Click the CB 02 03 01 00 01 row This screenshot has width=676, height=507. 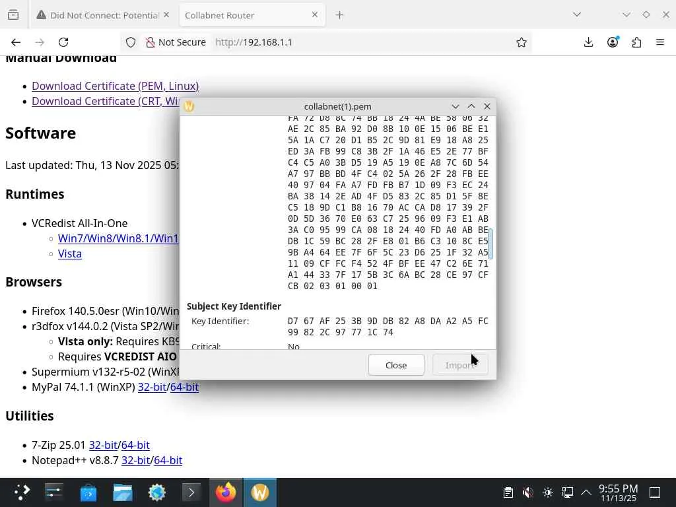pyautogui.click(x=333, y=286)
